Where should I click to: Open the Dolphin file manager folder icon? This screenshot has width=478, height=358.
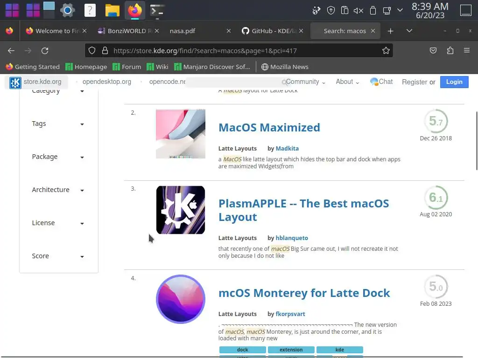(x=112, y=10)
